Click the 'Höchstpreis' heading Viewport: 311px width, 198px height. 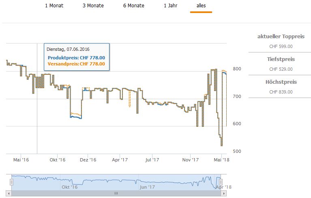coord(281,82)
